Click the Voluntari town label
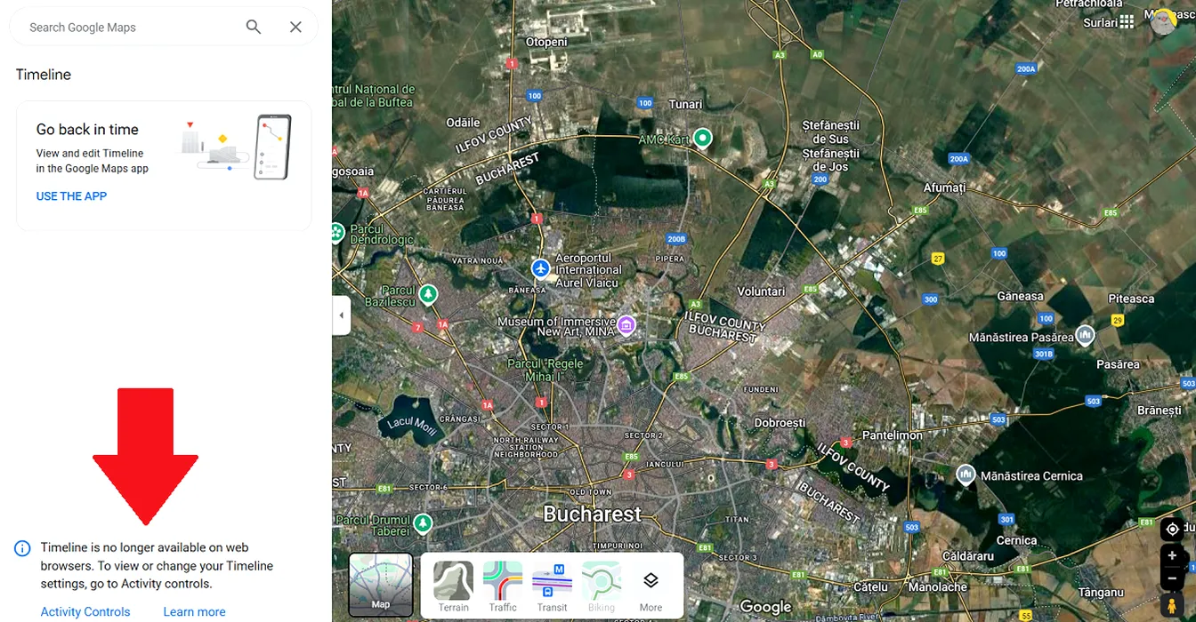Viewport: 1196px width, 622px height. point(761,291)
